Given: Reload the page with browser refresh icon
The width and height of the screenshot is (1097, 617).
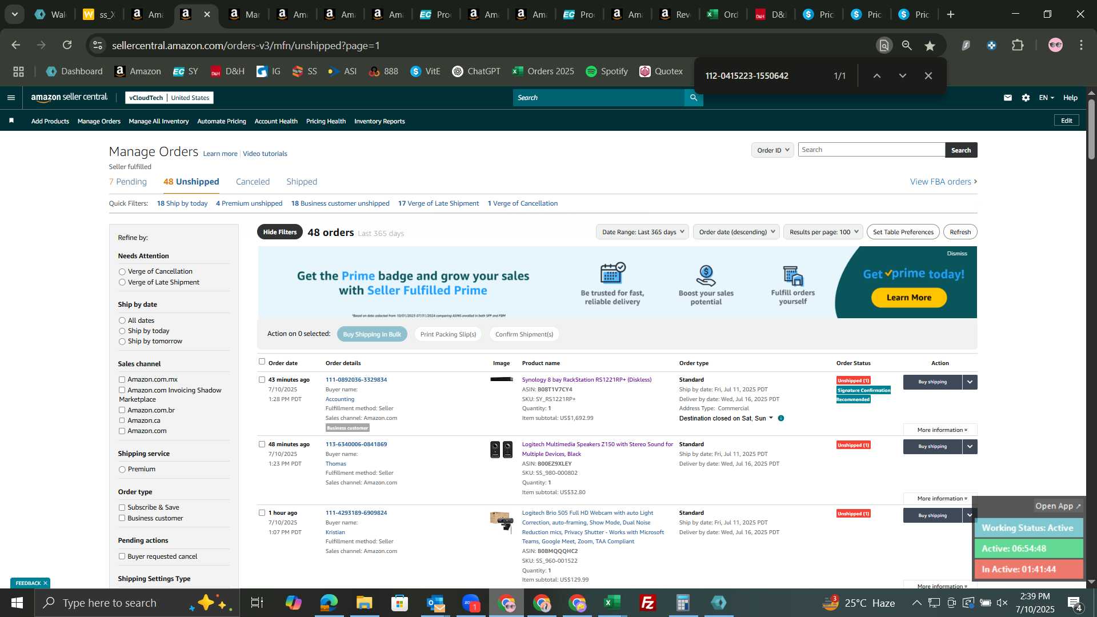Looking at the screenshot, I should pyautogui.click(x=67, y=45).
